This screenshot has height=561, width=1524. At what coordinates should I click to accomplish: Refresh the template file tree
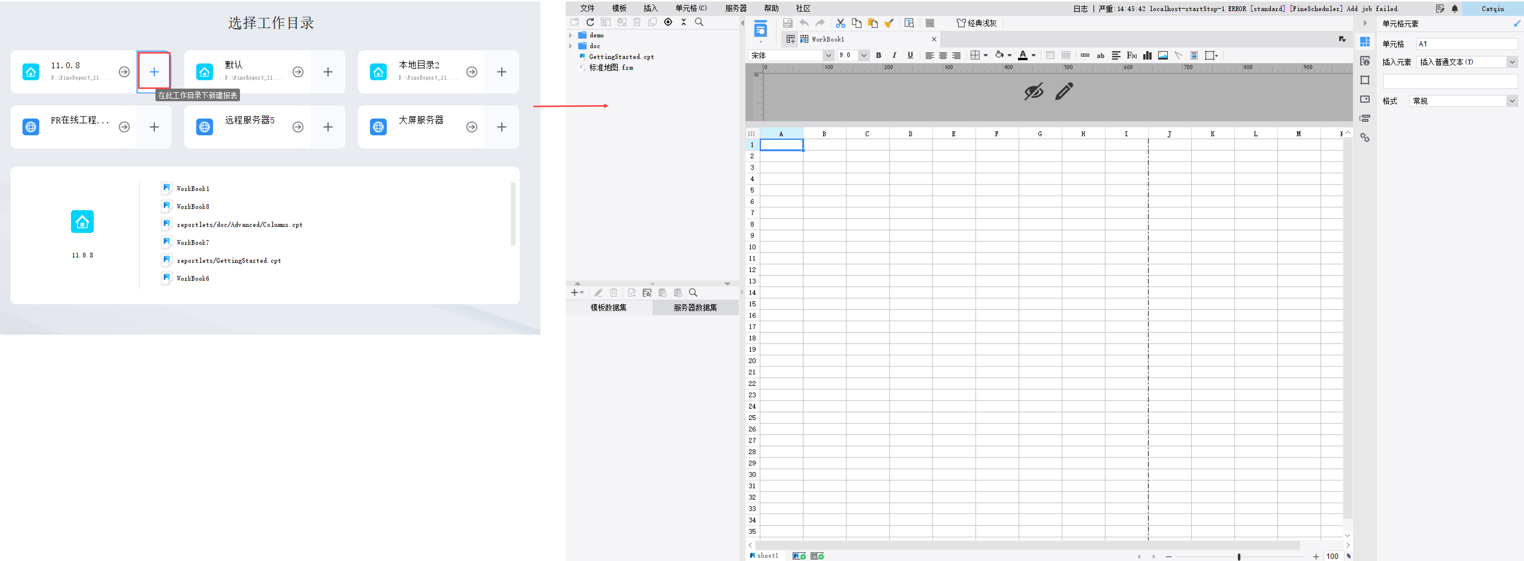(x=590, y=22)
